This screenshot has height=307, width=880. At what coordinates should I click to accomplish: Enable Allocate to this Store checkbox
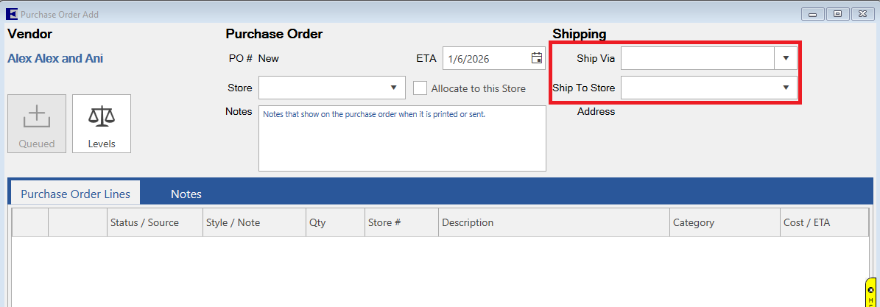(420, 88)
